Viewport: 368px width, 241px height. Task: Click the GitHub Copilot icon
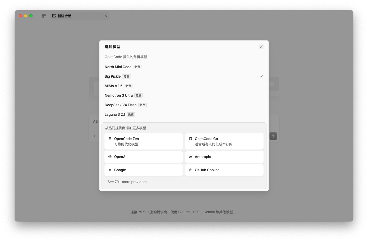click(x=191, y=170)
